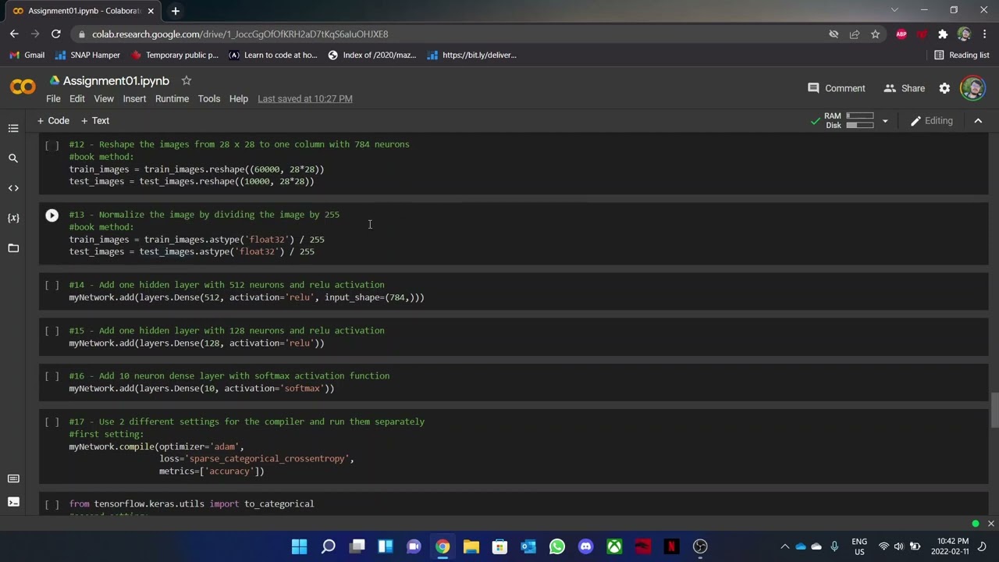This screenshot has height=562, width=999.
Task: Open taskbar search
Action: click(328, 546)
